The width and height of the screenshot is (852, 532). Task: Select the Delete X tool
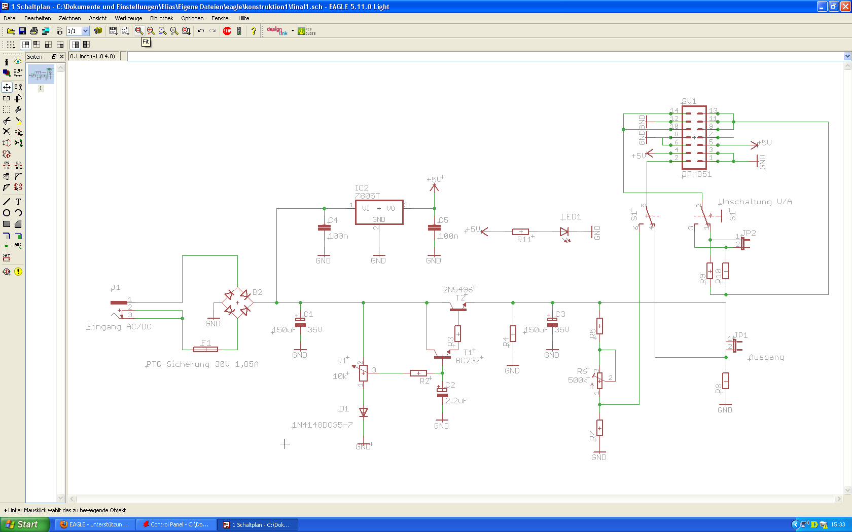coord(7,132)
